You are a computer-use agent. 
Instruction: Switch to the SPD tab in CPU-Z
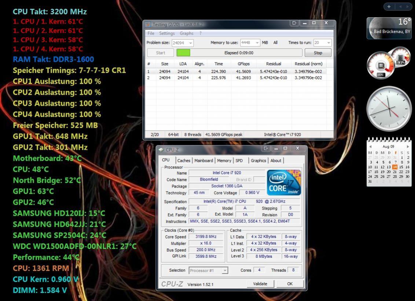click(x=239, y=160)
